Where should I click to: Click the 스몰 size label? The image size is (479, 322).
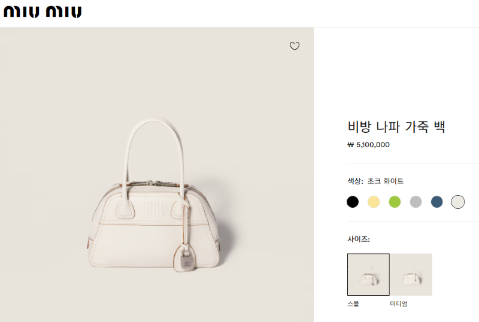(353, 303)
